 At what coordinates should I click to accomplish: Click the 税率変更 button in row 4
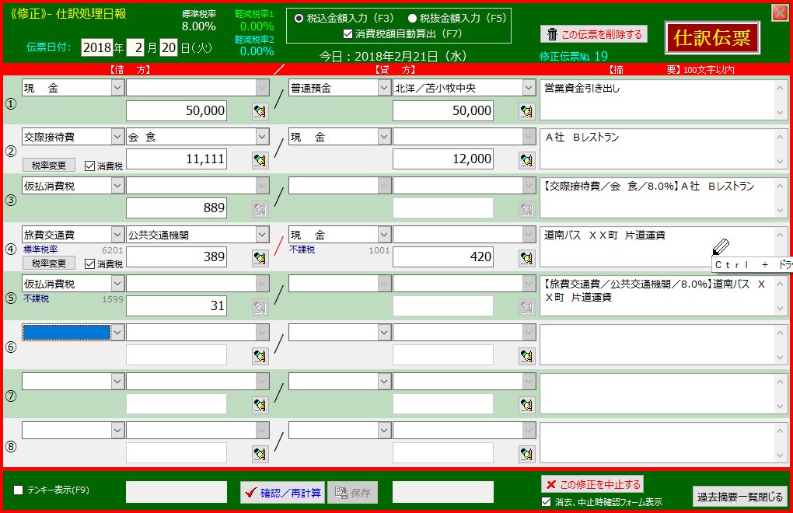[49, 263]
